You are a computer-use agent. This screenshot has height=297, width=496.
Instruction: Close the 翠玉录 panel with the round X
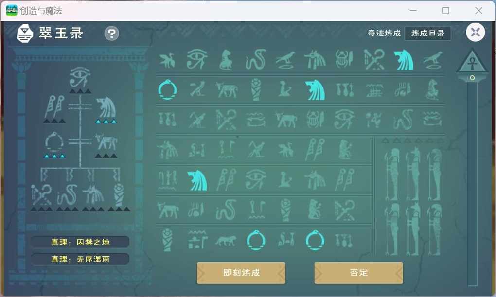point(475,32)
